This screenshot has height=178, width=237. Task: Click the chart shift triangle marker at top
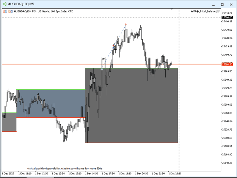172,9
